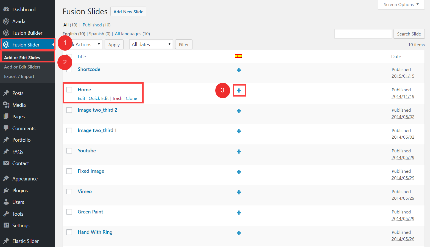The image size is (430, 247).
Task: Clone the Home slide
Action: click(132, 98)
